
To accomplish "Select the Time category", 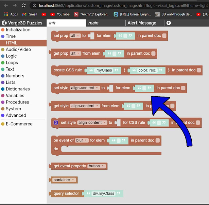I will tap(23, 36).
